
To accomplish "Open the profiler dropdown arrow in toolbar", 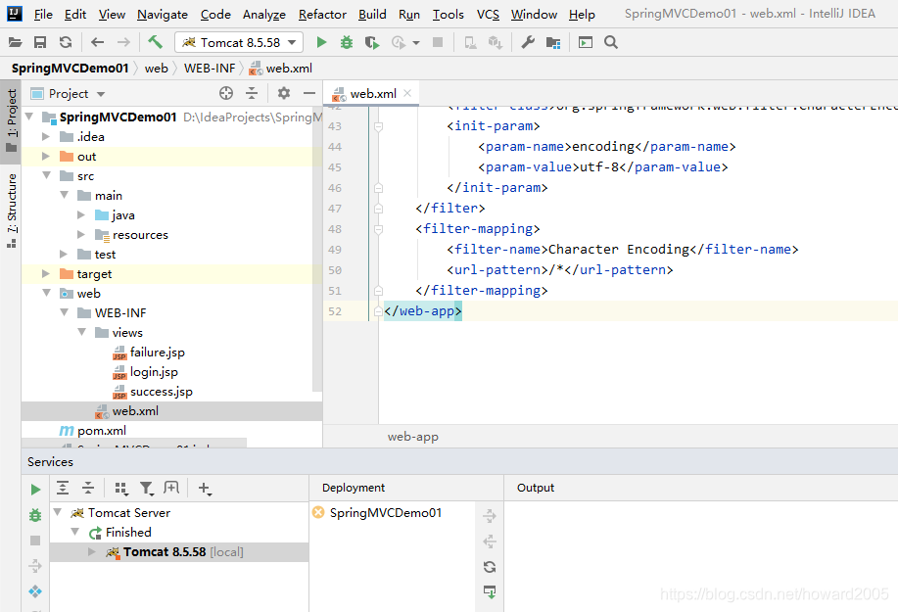I will (416, 43).
